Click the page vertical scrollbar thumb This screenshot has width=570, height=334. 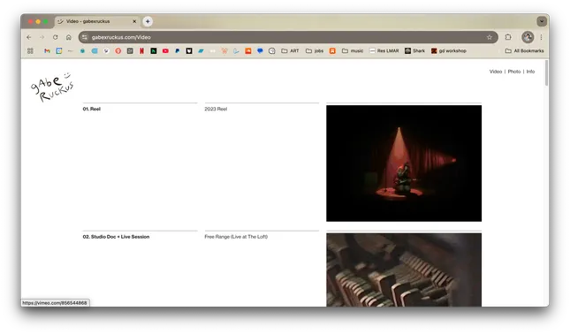coord(546,73)
